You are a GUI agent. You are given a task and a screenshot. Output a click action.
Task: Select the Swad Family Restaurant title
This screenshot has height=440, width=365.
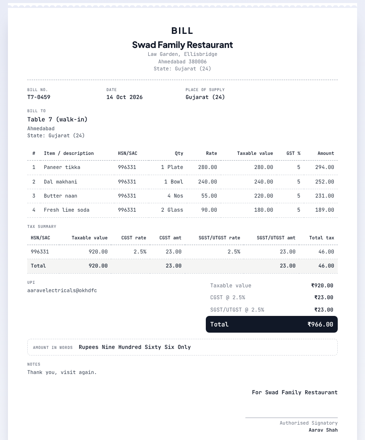click(x=182, y=44)
